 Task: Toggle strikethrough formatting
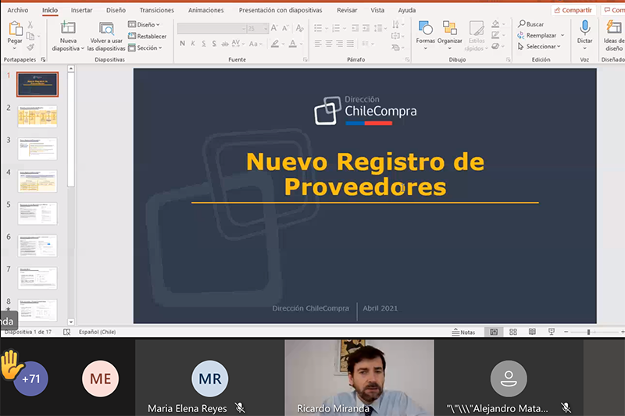[x=225, y=44]
